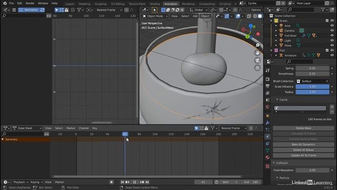
Task: Uncheck the Scene collection exclude checkbox
Action: (x=327, y=21)
